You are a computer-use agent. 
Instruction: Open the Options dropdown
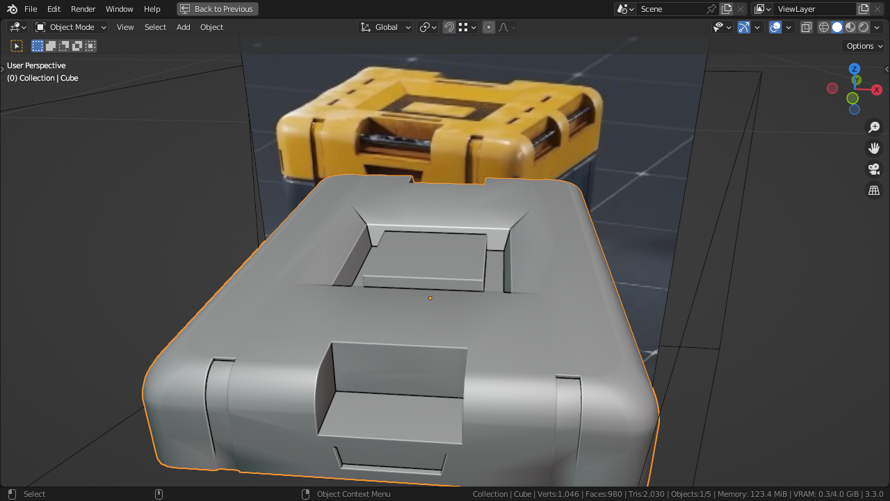(864, 46)
